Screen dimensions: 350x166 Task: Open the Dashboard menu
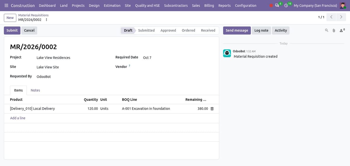pos(47,6)
